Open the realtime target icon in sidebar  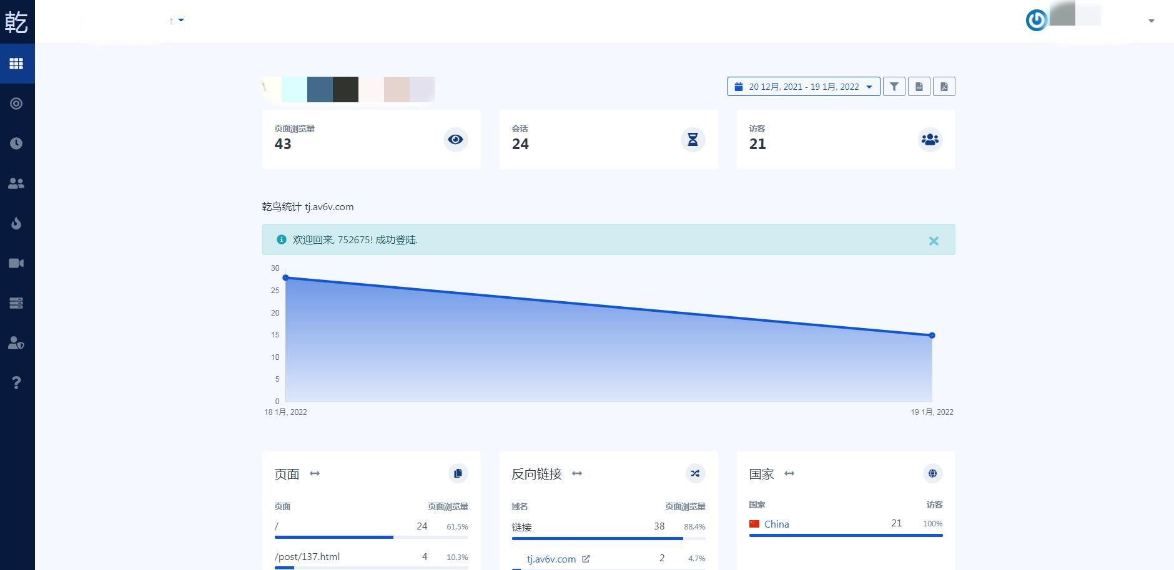click(16, 104)
